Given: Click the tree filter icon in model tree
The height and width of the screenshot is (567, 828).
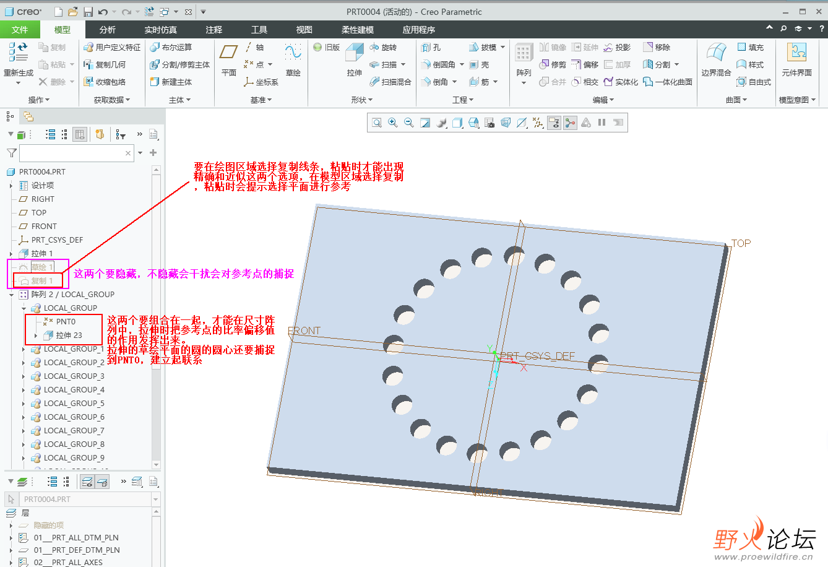Looking at the screenshot, I should pyautogui.click(x=121, y=134).
